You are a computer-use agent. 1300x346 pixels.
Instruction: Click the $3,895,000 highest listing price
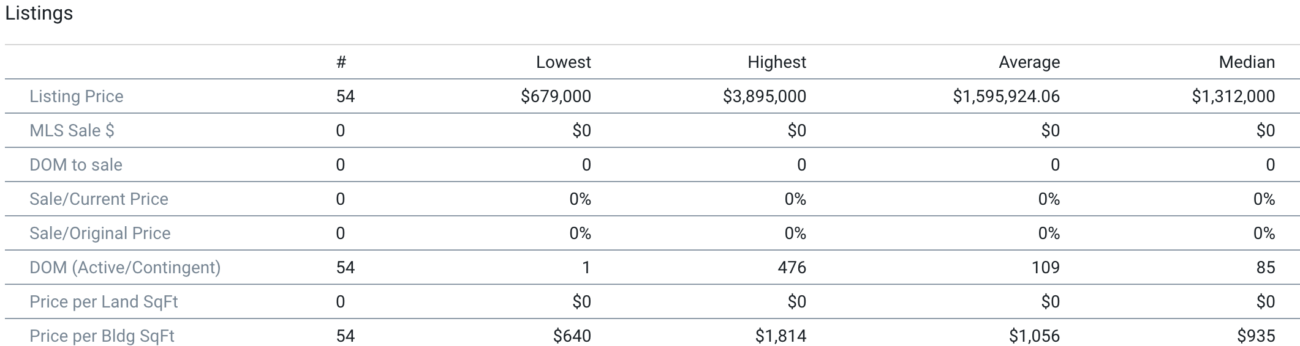point(764,96)
